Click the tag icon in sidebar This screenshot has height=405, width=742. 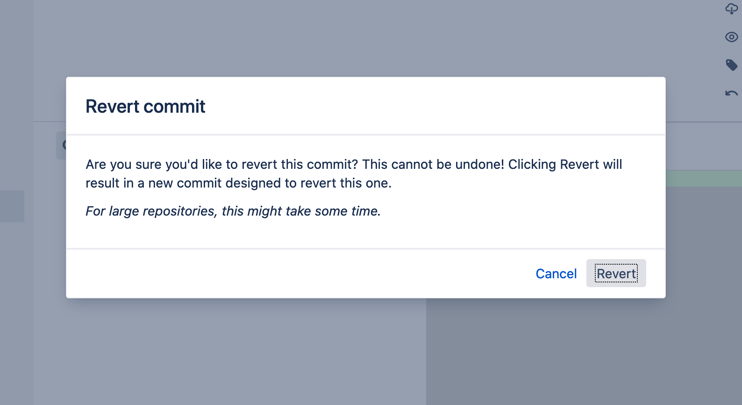[731, 65]
